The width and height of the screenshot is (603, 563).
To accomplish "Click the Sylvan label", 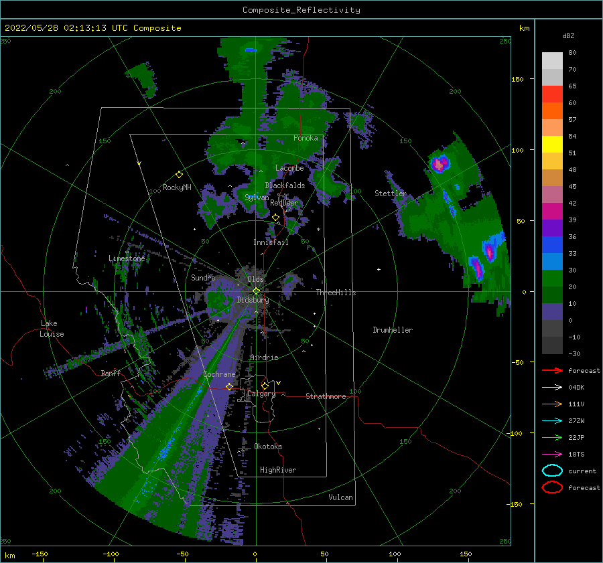I will coord(257,197).
